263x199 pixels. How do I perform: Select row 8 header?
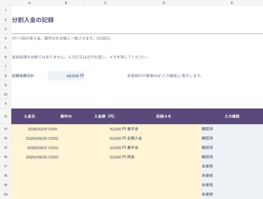(x=6, y=76)
